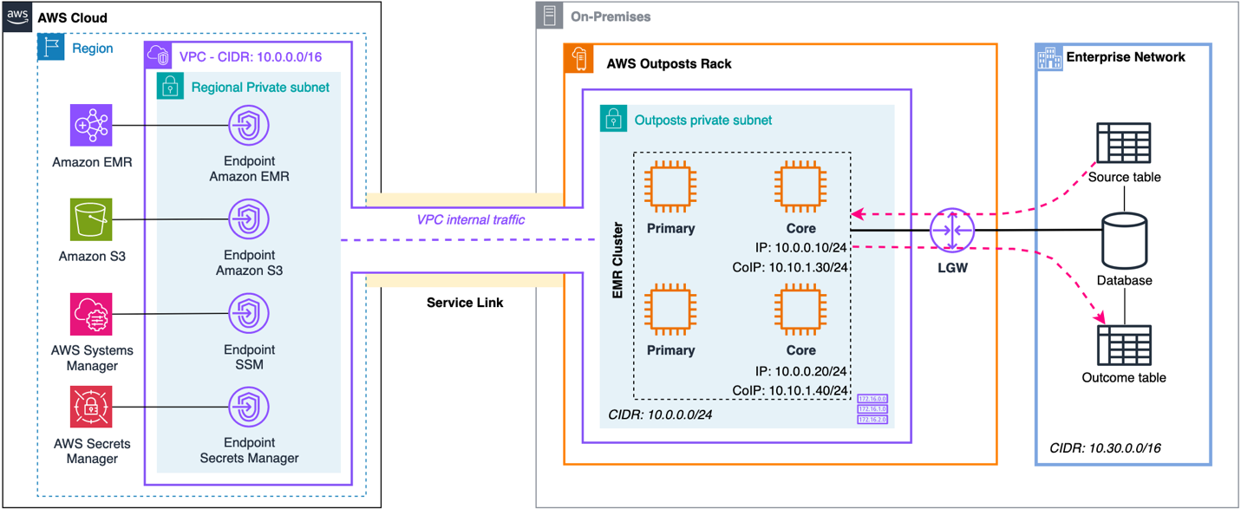Screen dimensions: 1241x509
Task: Select the "Region" text label
Action: coord(92,49)
